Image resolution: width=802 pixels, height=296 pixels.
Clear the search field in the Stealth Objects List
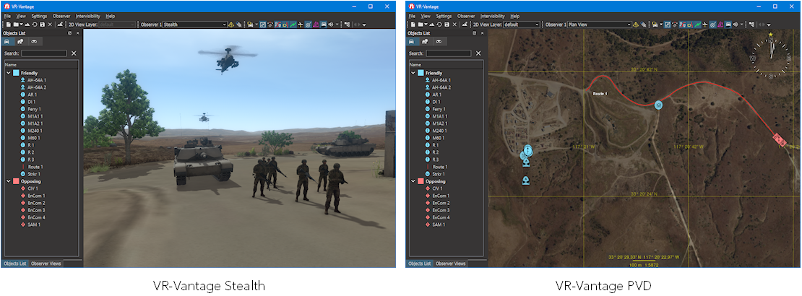(74, 53)
